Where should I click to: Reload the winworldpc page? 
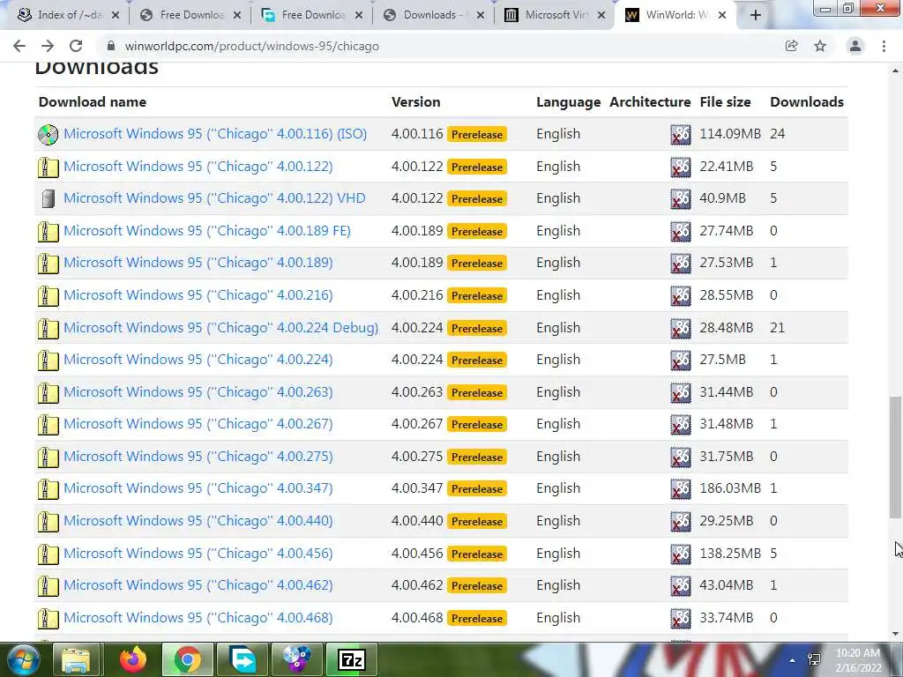76,46
